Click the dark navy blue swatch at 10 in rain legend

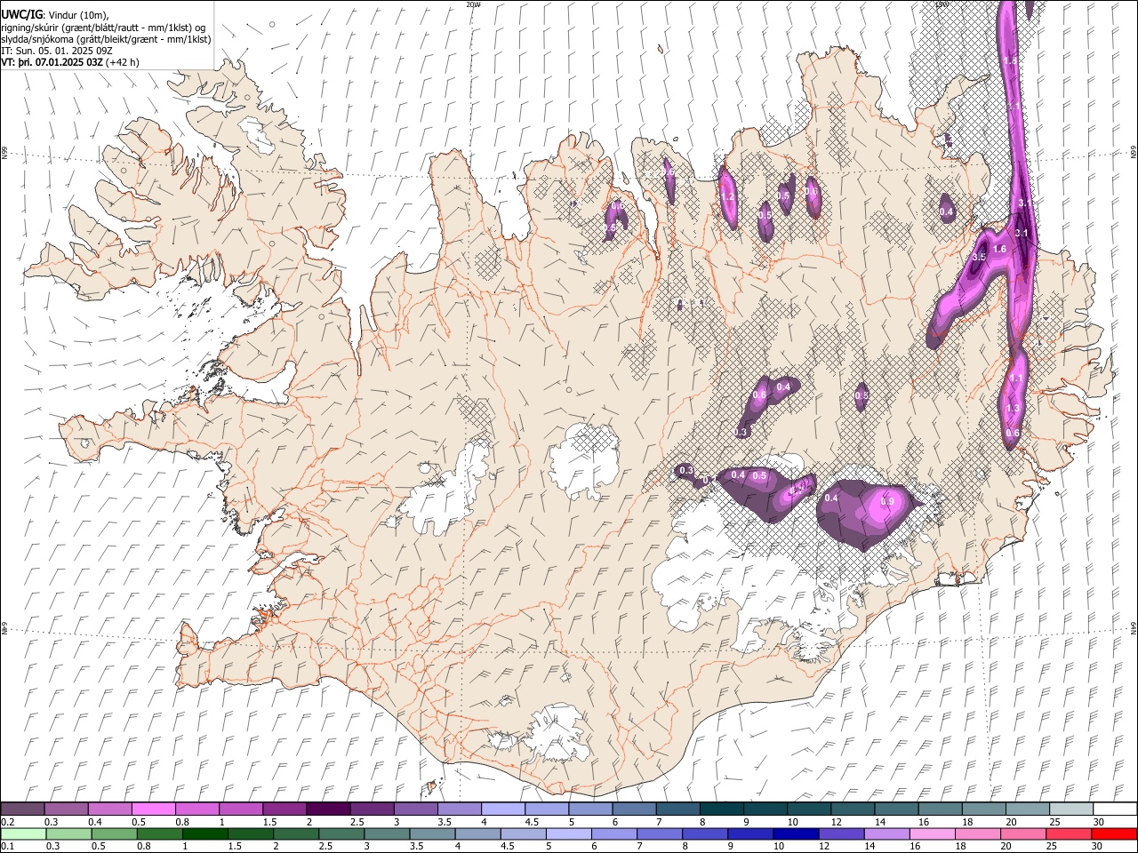(794, 833)
